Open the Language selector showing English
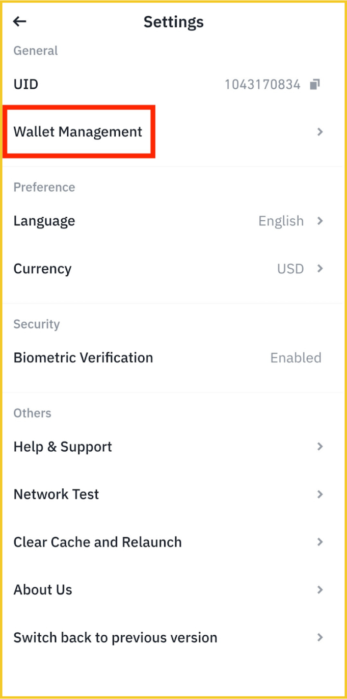This screenshot has height=699, width=347. (x=173, y=221)
